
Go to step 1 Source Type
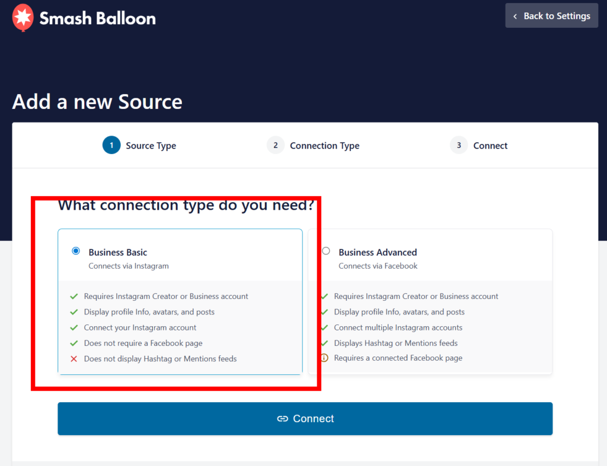point(151,146)
